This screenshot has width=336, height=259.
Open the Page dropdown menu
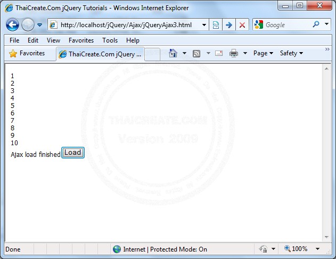tap(263, 53)
